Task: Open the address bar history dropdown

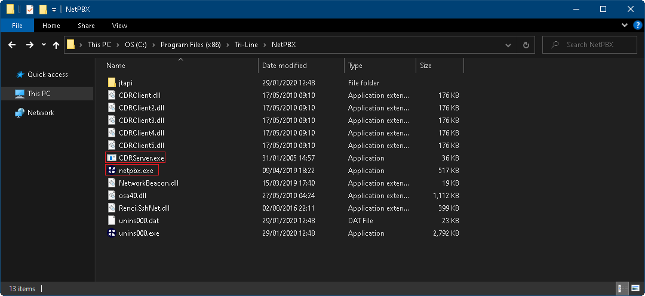Action: coord(508,45)
